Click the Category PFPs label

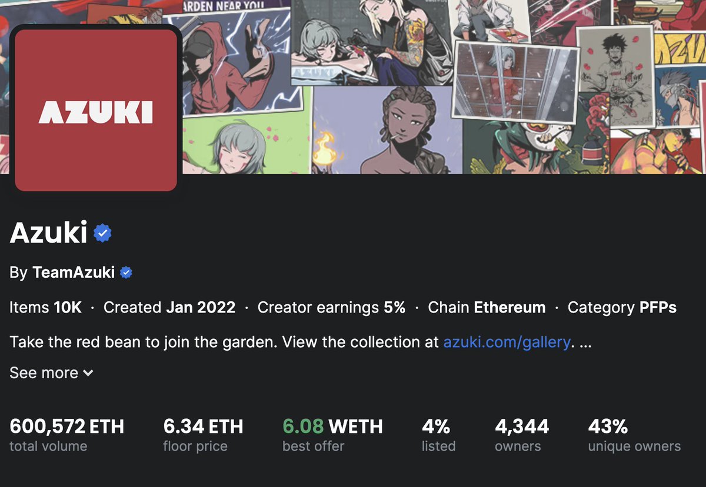coord(622,307)
